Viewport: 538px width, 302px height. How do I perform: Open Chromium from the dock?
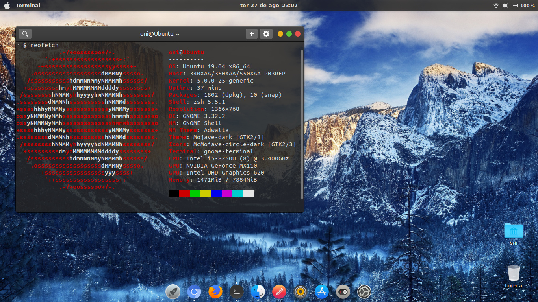(194, 292)
